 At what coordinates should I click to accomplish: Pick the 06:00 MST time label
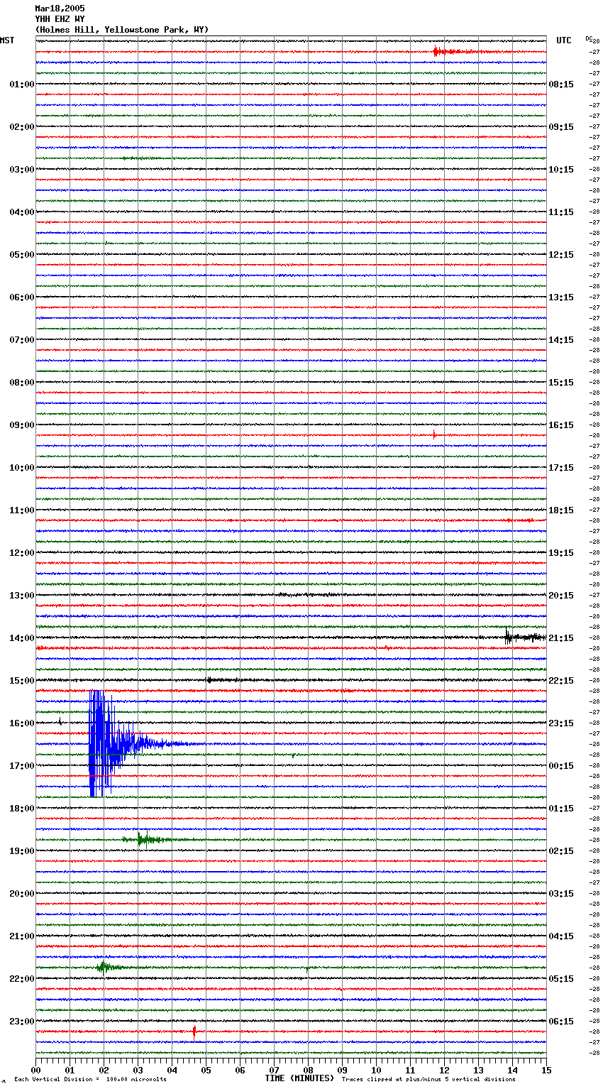click(x=22, y=297)
